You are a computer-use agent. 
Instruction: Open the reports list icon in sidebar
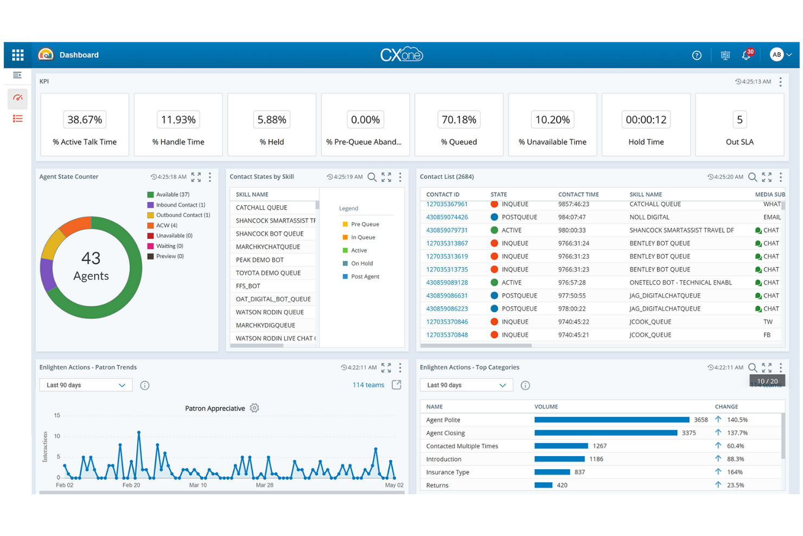pyautogui.click(x=17, y=118)
